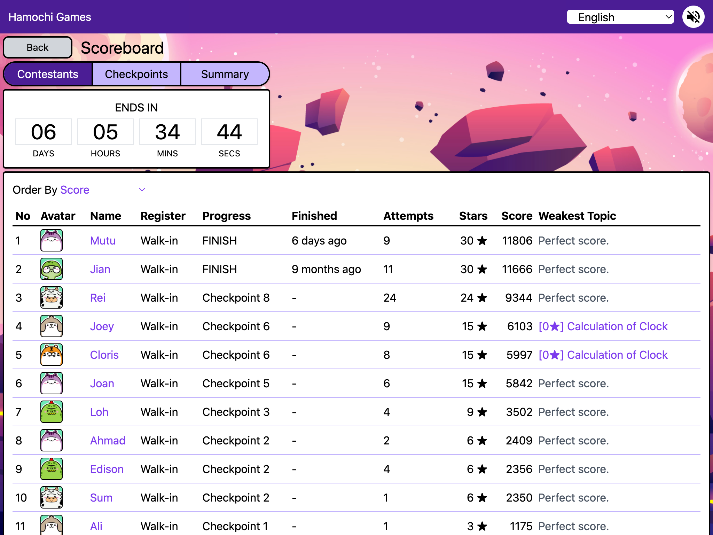Click Sum's cow avatar in row 10
The image size is (713, 535).
pyautogui.click(x=52, y=497)
